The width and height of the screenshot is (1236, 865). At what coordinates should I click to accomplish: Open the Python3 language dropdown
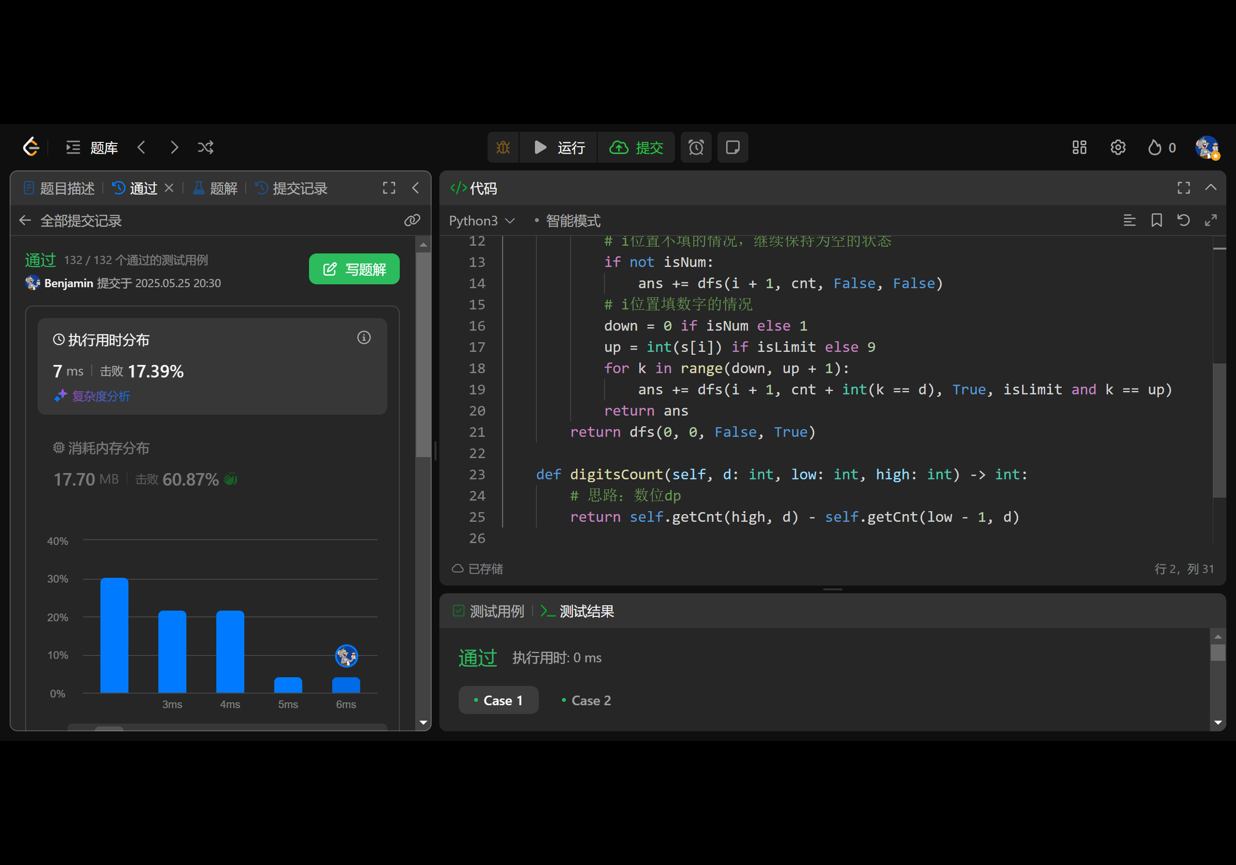(481, 221)
